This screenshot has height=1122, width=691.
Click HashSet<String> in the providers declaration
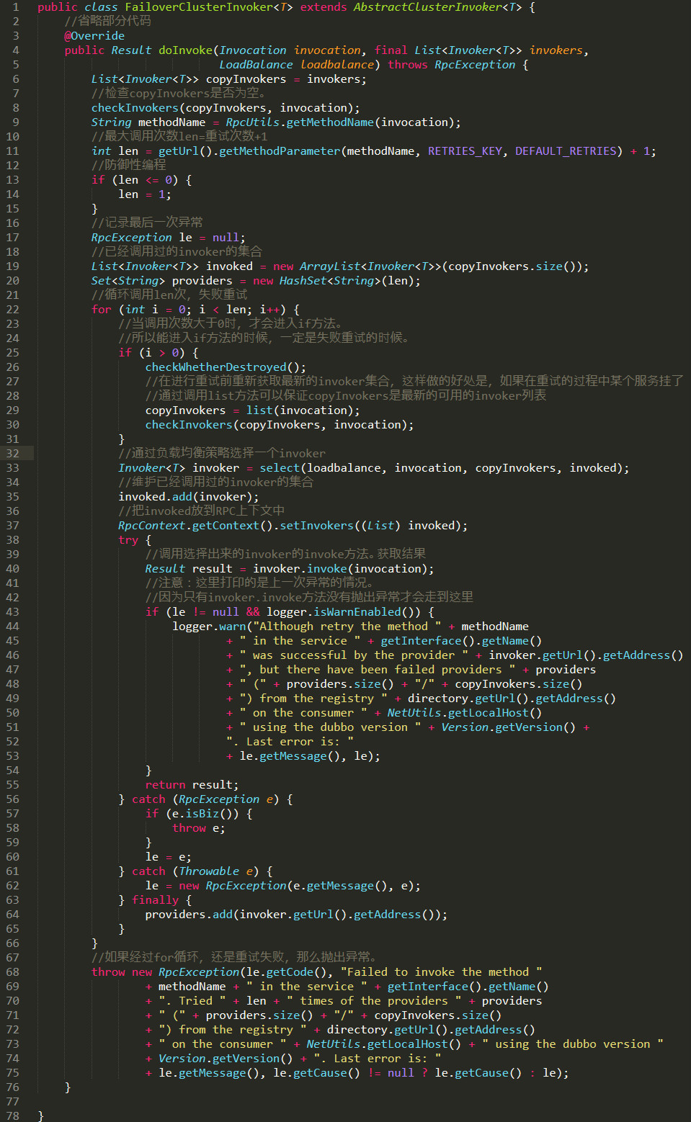330,281
